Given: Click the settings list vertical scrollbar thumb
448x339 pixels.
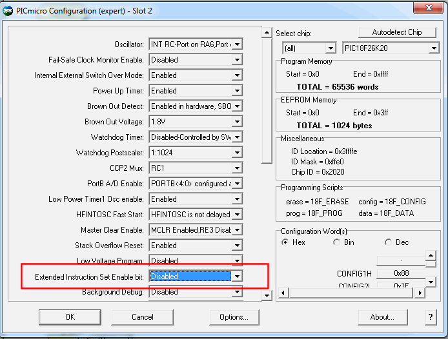Looking at the screenshot, I should tap(267, 101).
